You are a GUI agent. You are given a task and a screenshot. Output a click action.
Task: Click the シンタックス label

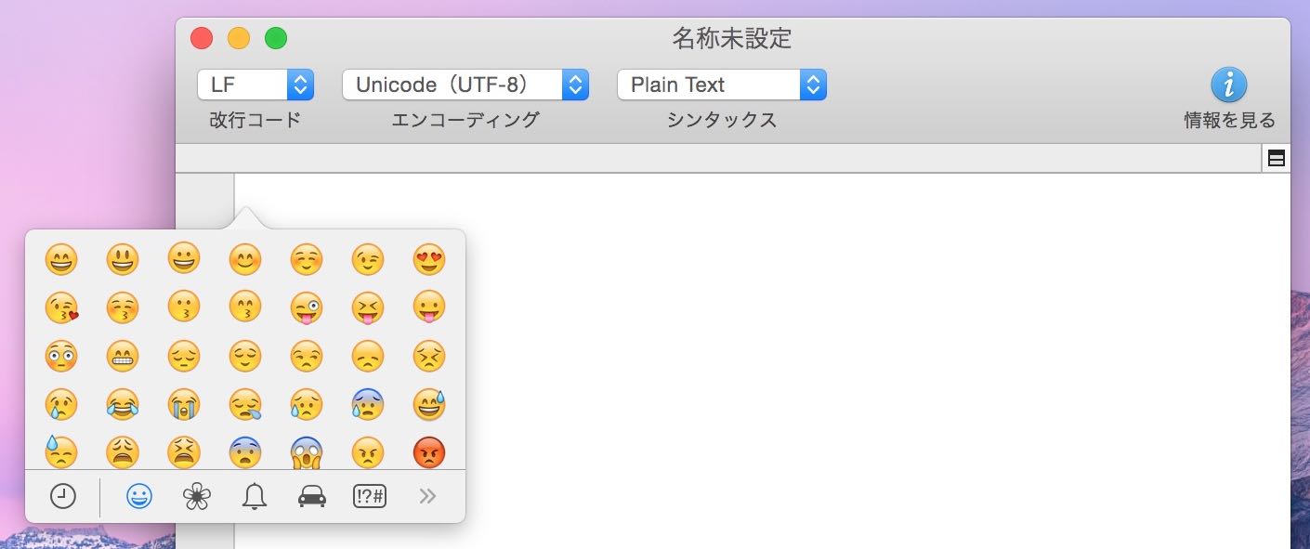tap(722, 120)
